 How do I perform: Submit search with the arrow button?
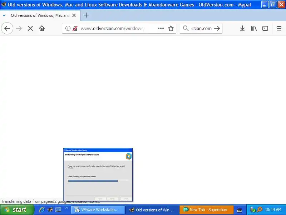click(x=217, y=28)
